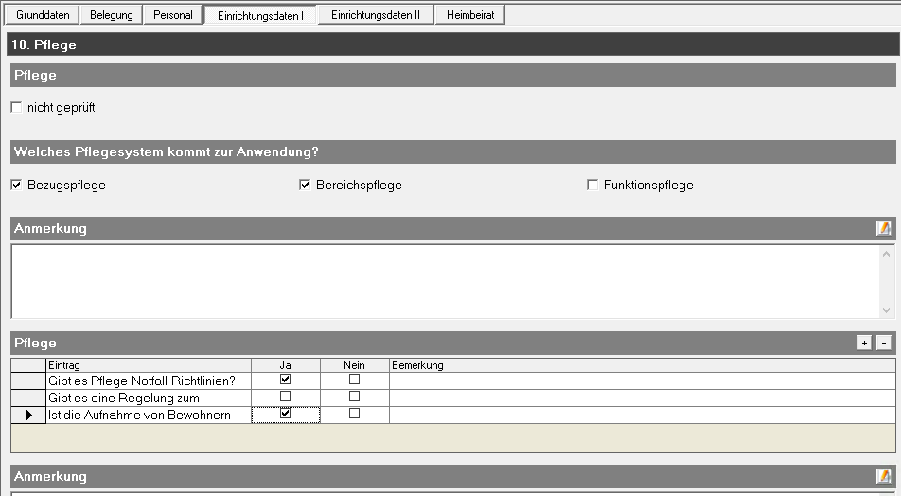Remove a row with the minus button

(883, 344)
